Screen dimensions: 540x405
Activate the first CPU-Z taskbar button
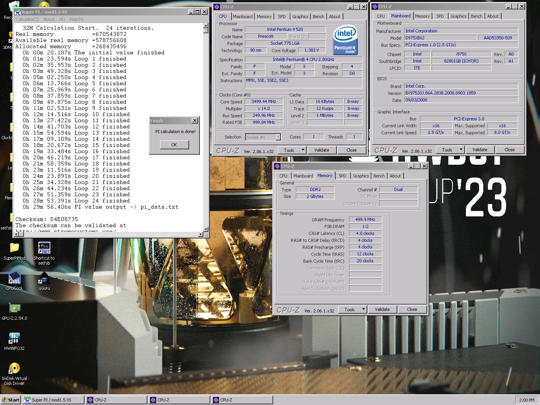pyautogui.click(x=116, y=400)
